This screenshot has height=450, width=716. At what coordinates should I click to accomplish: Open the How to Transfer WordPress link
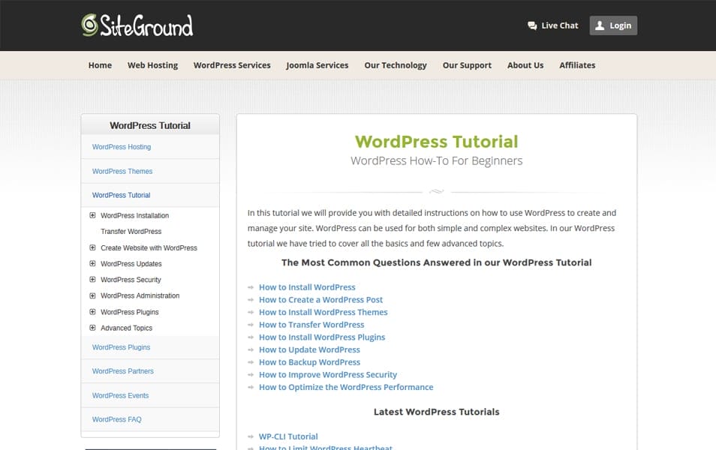311,324
